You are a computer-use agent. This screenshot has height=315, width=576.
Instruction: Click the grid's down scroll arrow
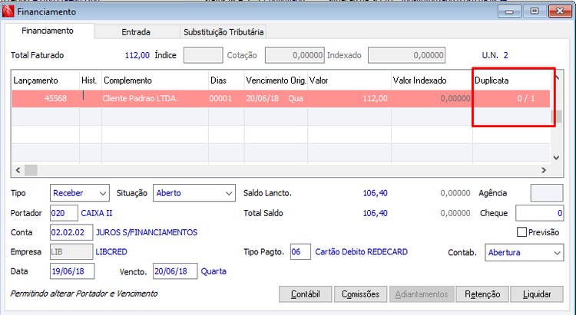[556, 158]
